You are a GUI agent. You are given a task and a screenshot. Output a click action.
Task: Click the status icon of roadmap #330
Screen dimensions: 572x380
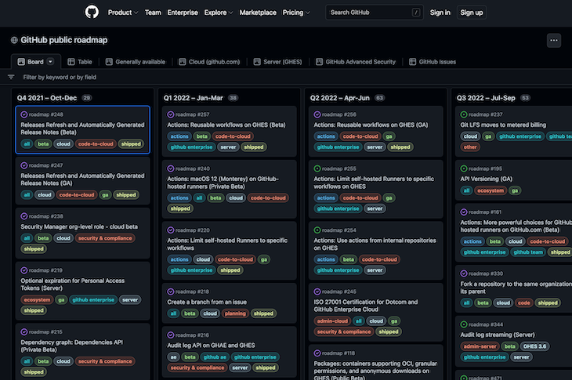(464, 273)
